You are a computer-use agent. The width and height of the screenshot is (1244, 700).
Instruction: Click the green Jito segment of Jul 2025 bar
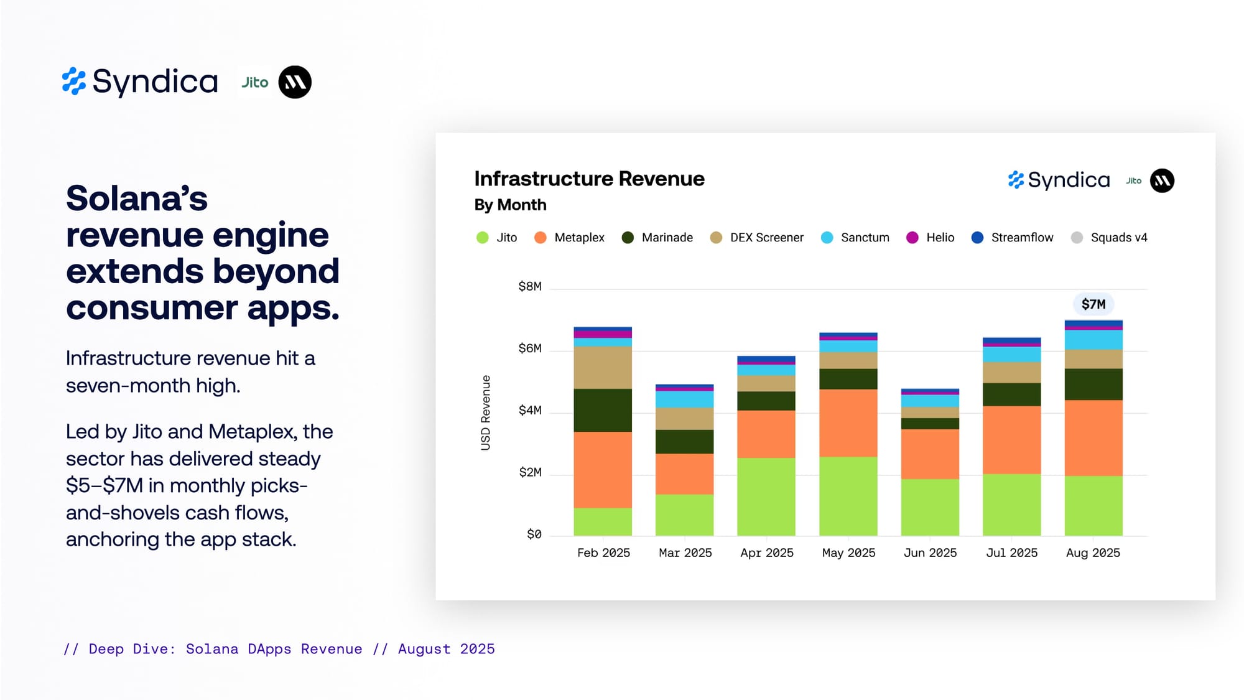(1012, 505)
